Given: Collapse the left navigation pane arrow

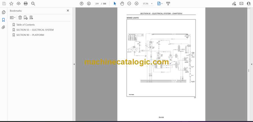Looking at the screenshot, I should click(x=74, y=64).
